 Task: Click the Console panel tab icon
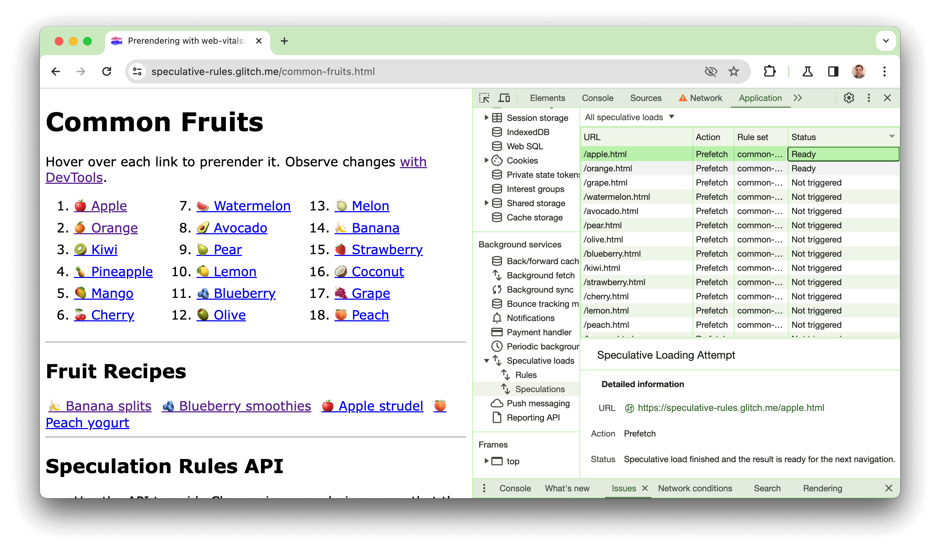[596, 97]
